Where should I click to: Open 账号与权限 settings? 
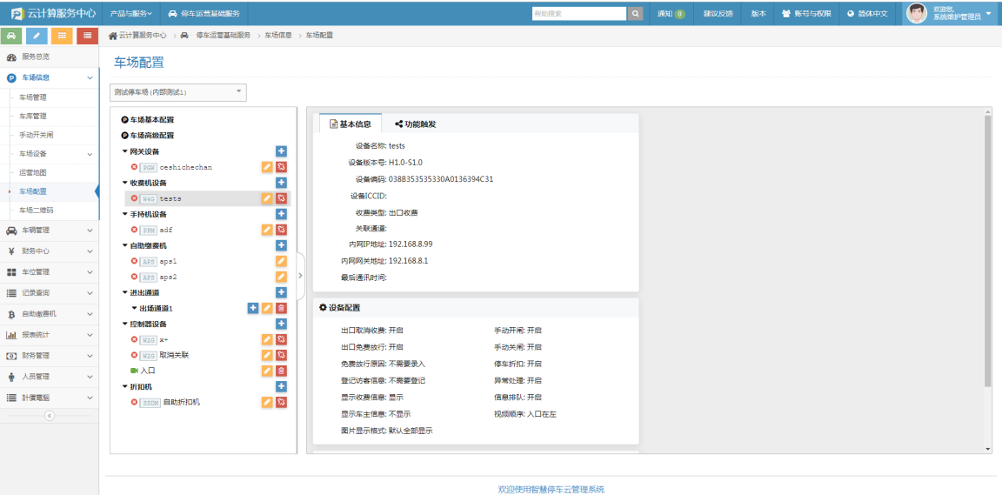(x=806, y=13)
